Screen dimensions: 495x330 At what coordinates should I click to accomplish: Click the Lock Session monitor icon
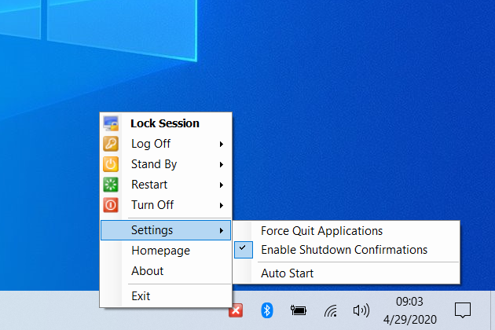click(111, 123)
